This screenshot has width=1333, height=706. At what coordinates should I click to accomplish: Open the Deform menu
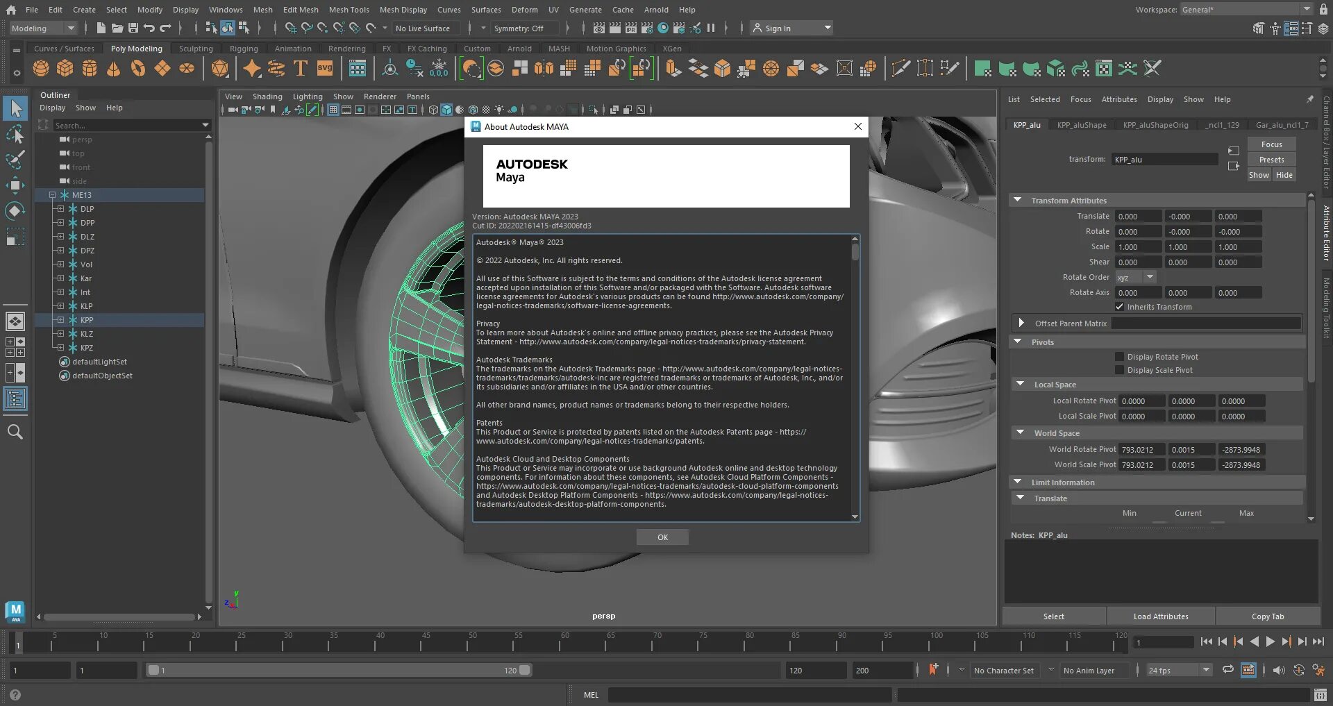tap(524, 10)
